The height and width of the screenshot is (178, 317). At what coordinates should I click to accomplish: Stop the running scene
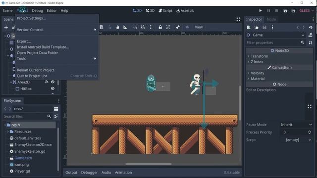pyautogui.click(x=276, y=10)
